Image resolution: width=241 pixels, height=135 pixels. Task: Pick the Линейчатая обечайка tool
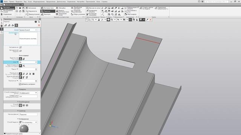click(x=76, y=8)
